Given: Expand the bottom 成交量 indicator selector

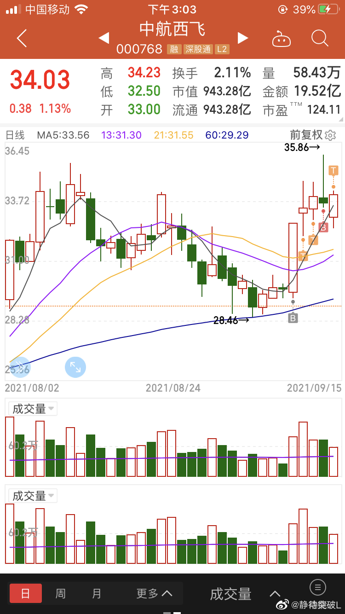Looking at the screenshot, I should (245, 594).
